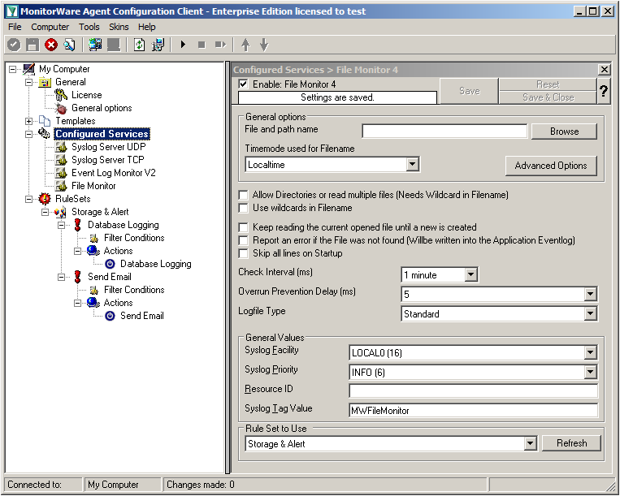Collapse the Configured Services tree node
The width and height of the screenshot is (620, 496).
pos(29,134)
